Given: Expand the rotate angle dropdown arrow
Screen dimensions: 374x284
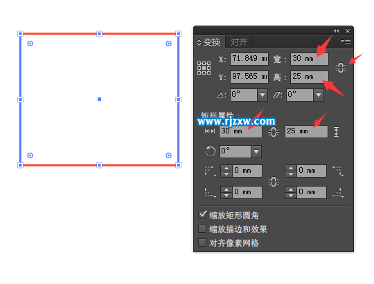Looking at the screenshot, I should tap(262, 95).
